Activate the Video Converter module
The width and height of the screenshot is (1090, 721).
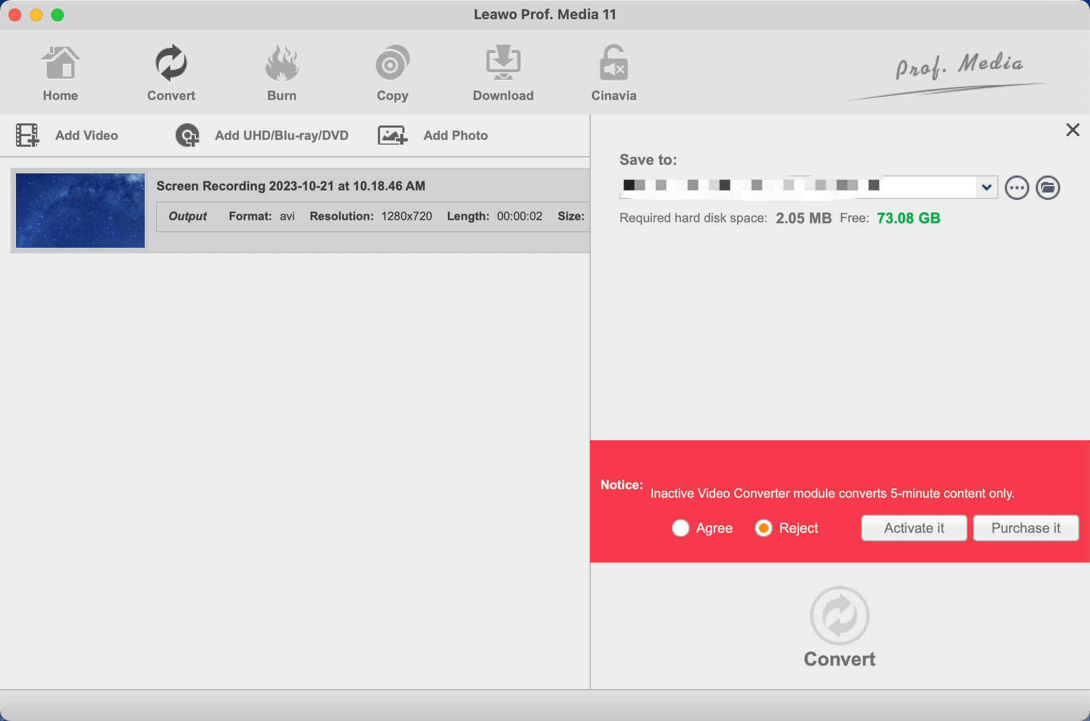tap(914, 528)
